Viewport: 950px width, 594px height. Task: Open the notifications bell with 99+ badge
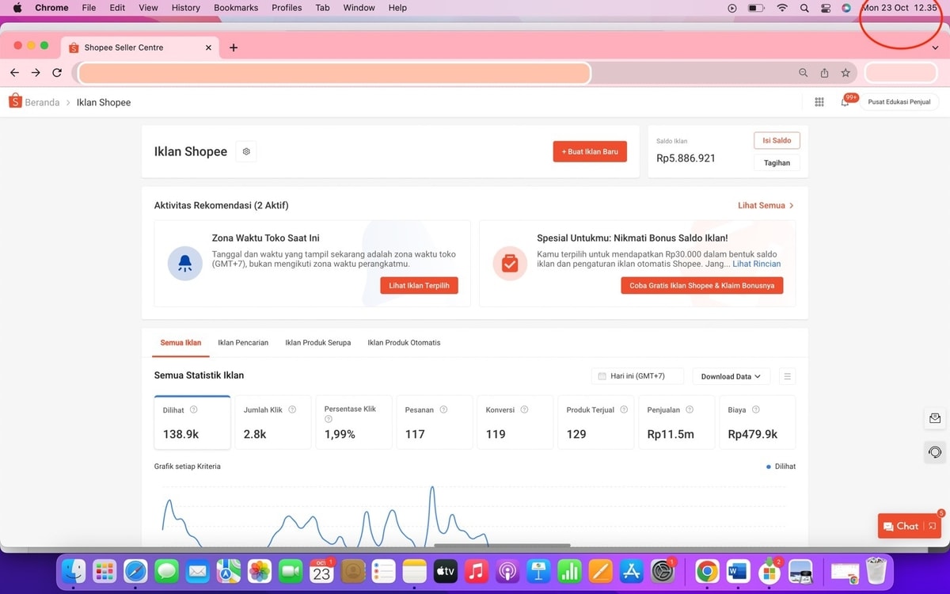click(x=845, y=102)
